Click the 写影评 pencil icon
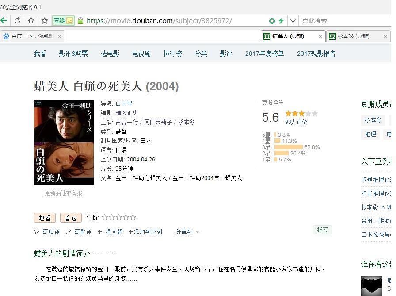Viewport: 396px width, 296px height. [x=69, y=232]
